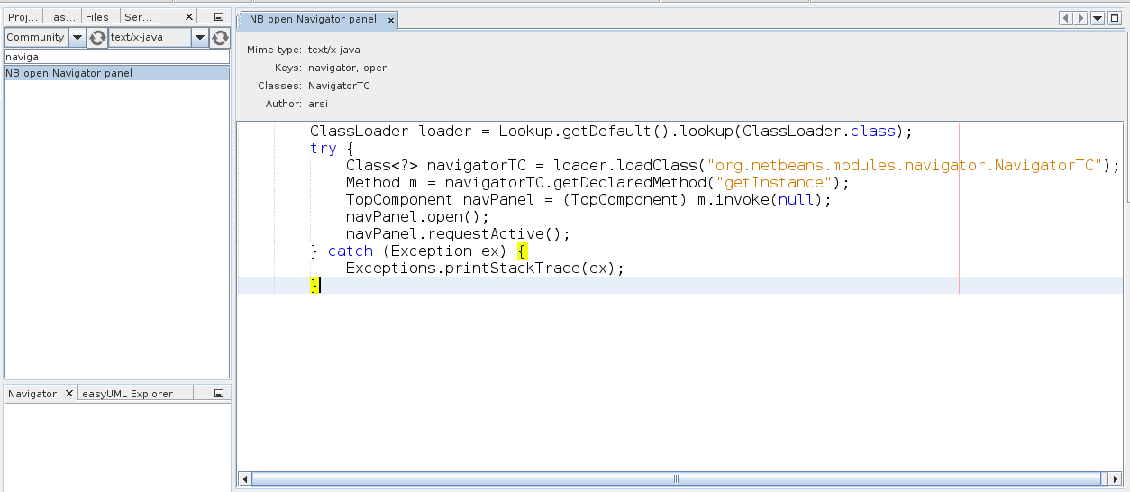This screenshot has width=1130, height=492.
Task: Click the 'try {' code line
Action: 333,149
